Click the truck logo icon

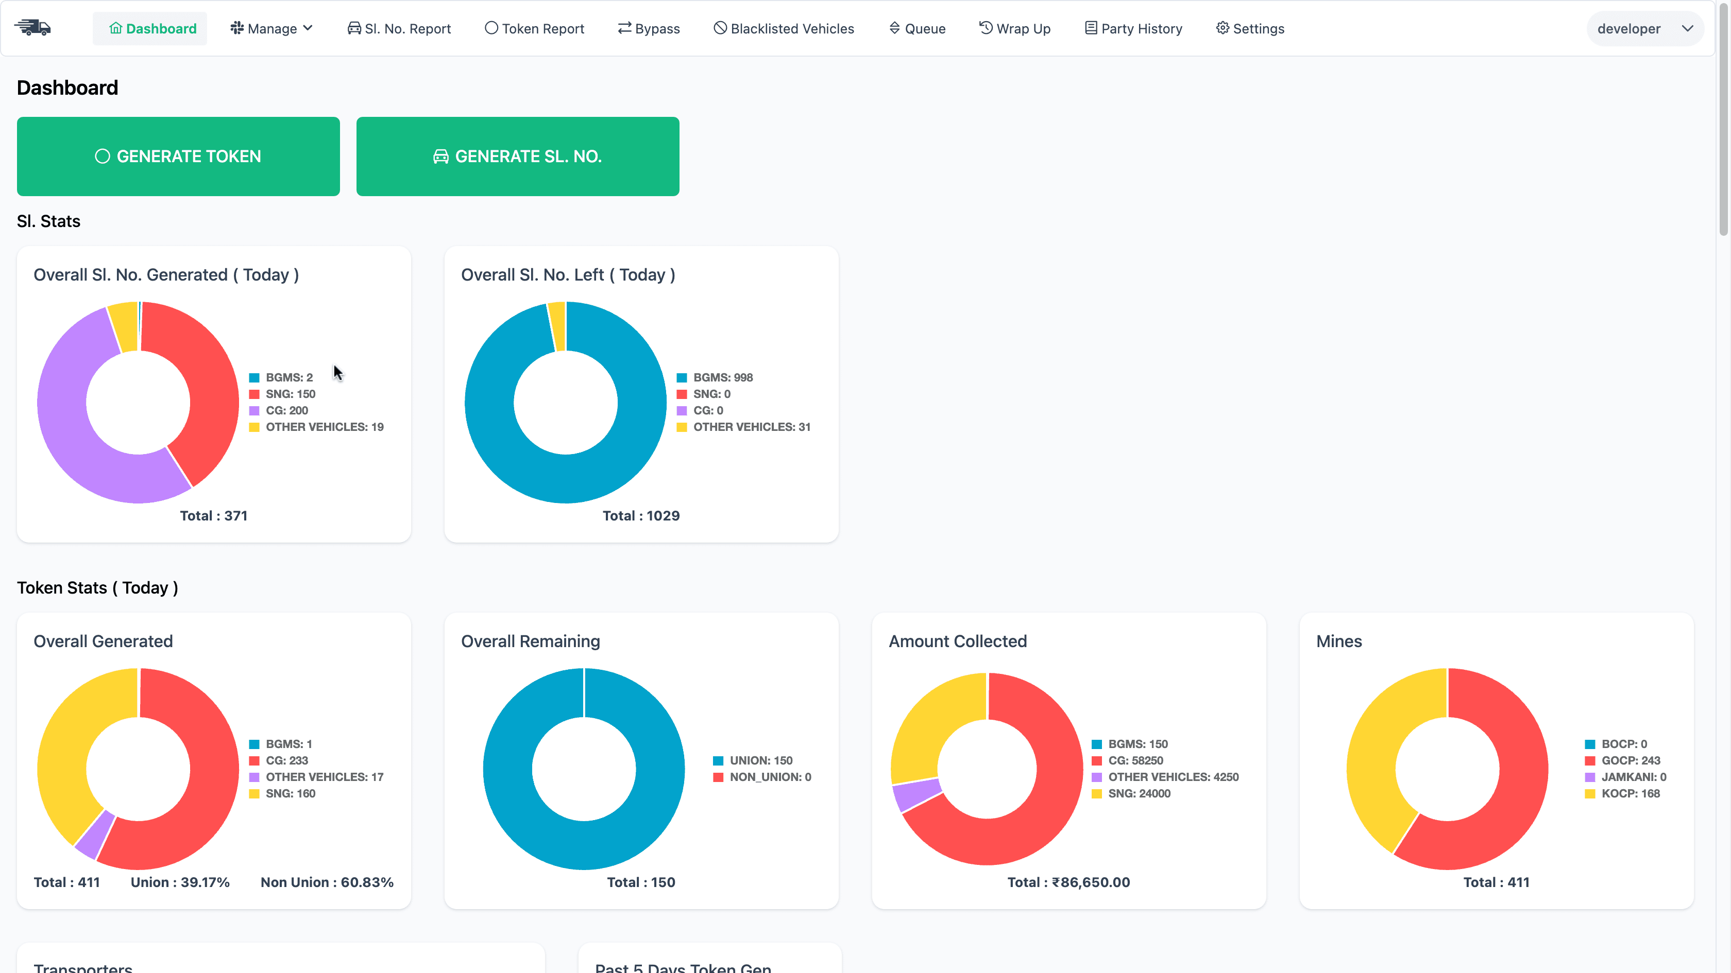[x=32, y=27]
